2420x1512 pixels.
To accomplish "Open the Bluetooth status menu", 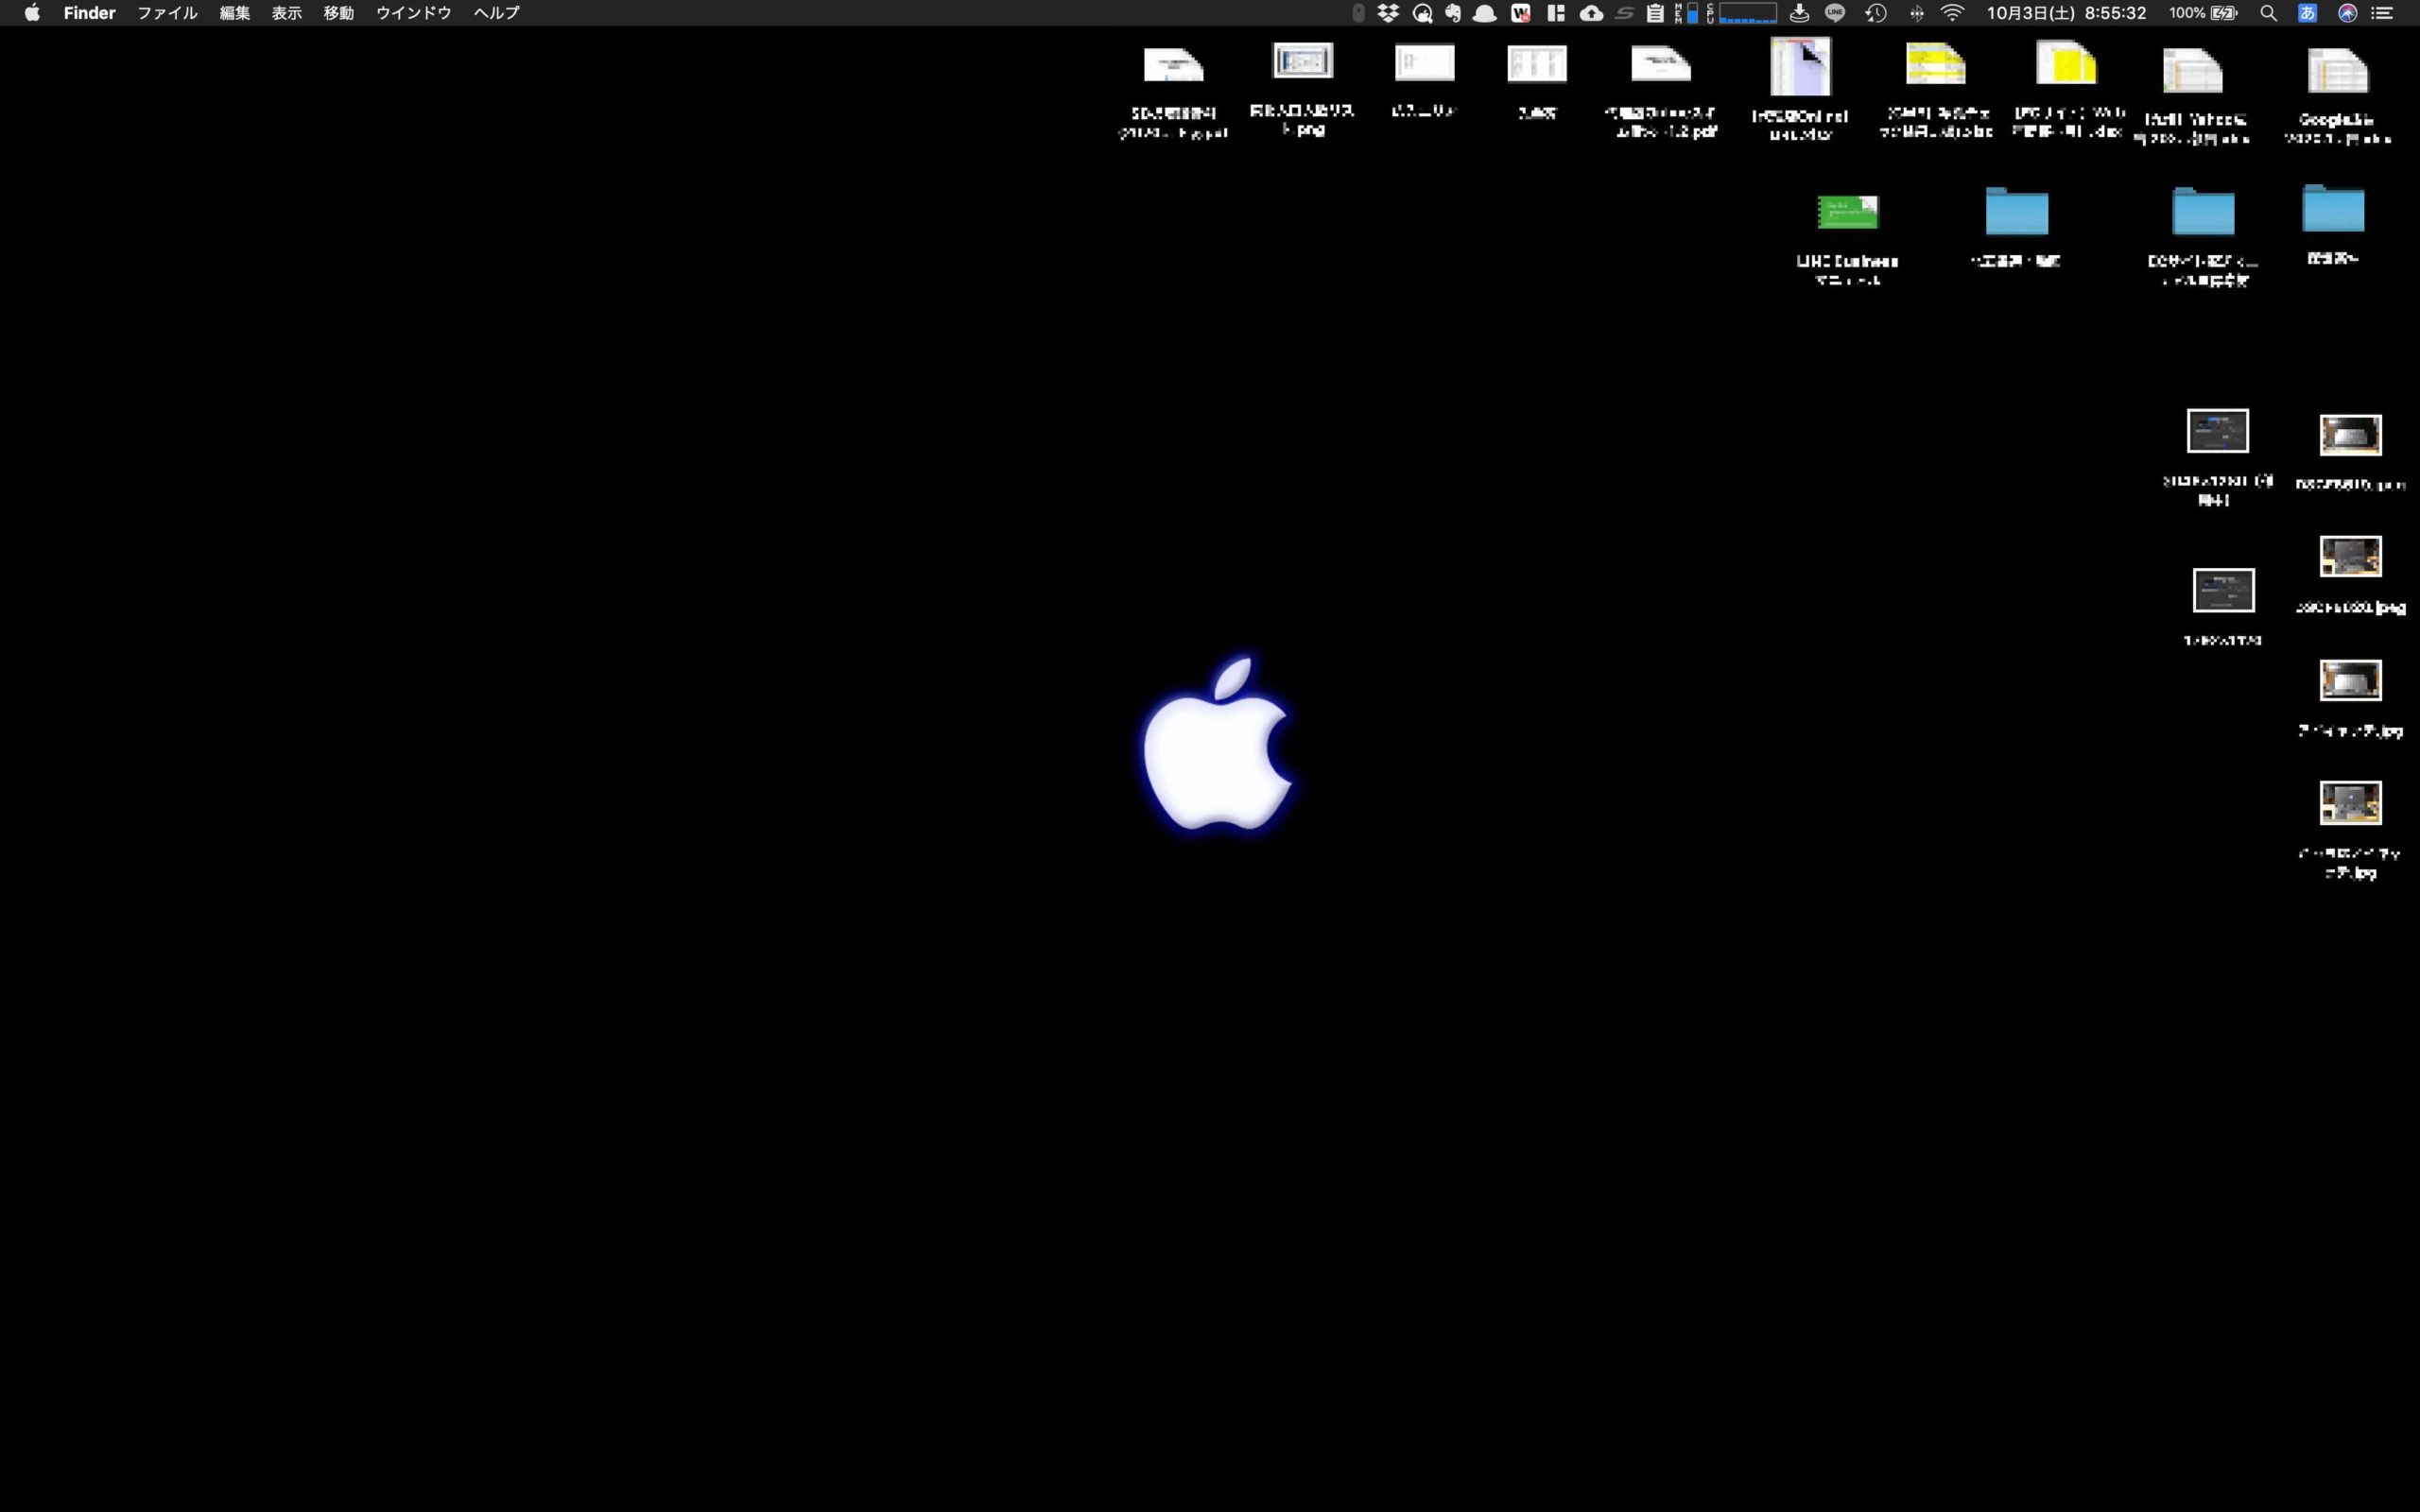I will (1917, 13).
